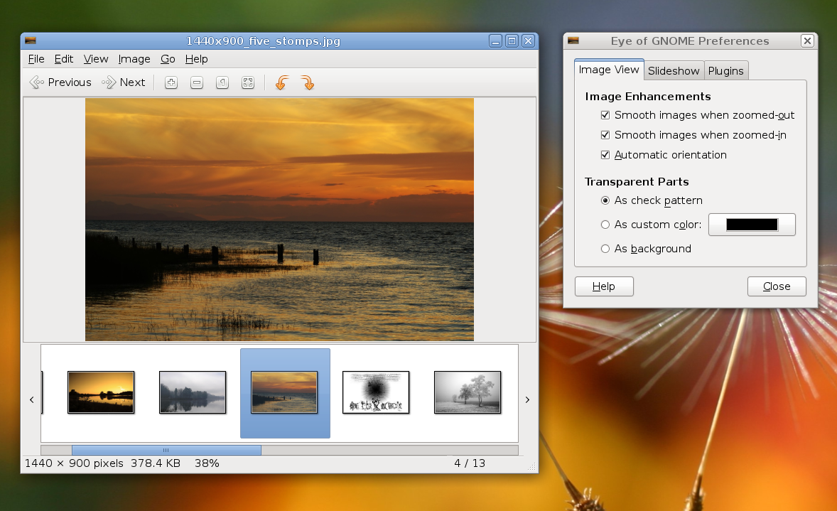Click the image viewer window menu icon
The image size is (837, 511).
point(31,41)
